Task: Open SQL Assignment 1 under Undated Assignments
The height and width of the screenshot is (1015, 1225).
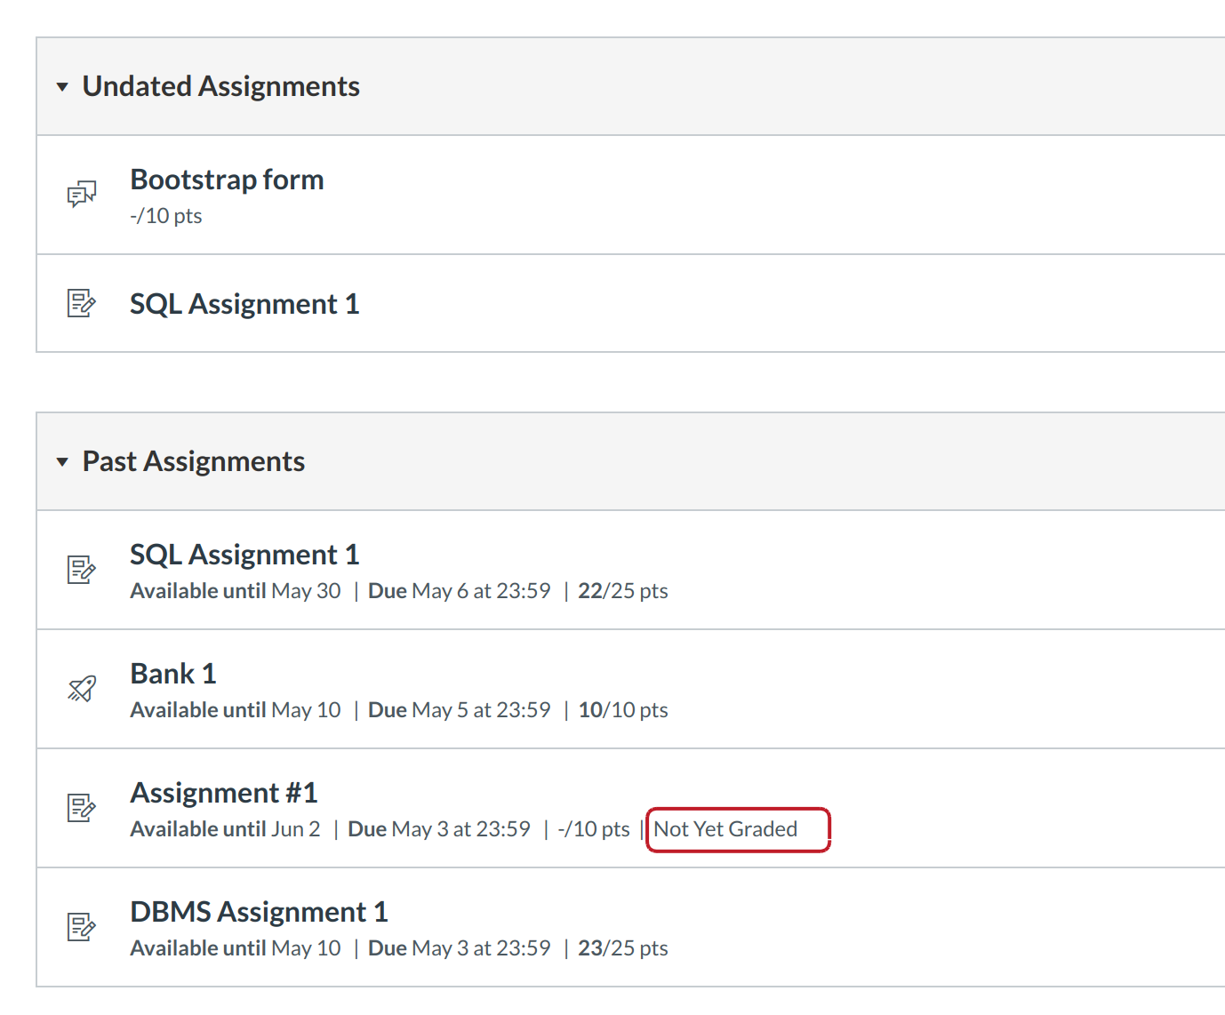Action: [244, 304]
